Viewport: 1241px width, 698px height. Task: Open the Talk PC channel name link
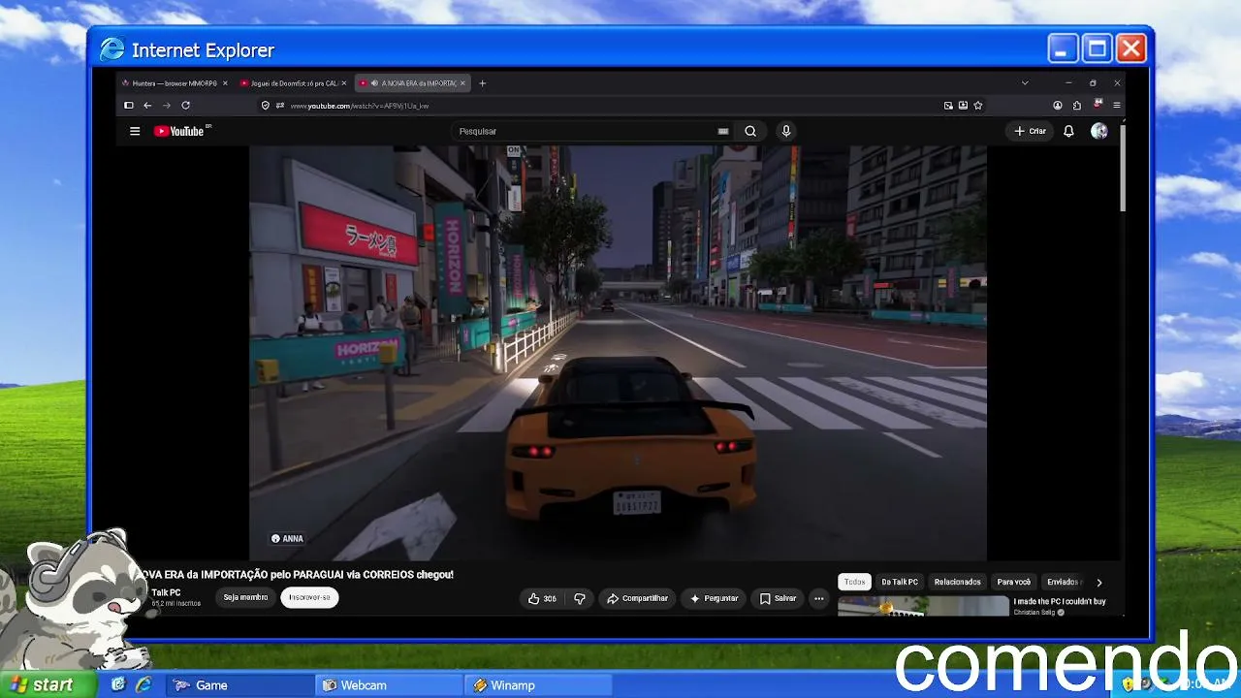click(x=166, y=592)
